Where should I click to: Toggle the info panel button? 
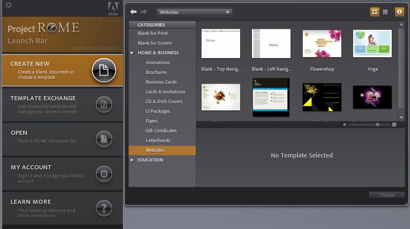399,12
